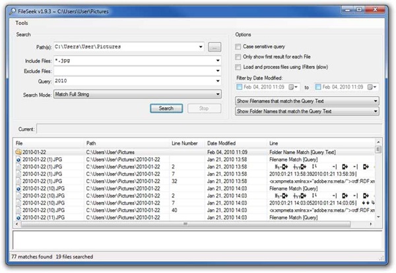Image resolution: width=396 pixels, height=273 pixels.
Task: Click the '77 matches found' status text
Action: (x=32, y=257)
